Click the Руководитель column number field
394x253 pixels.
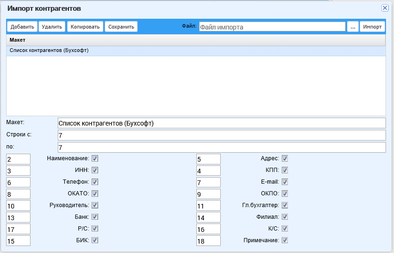tap(18, 206)
